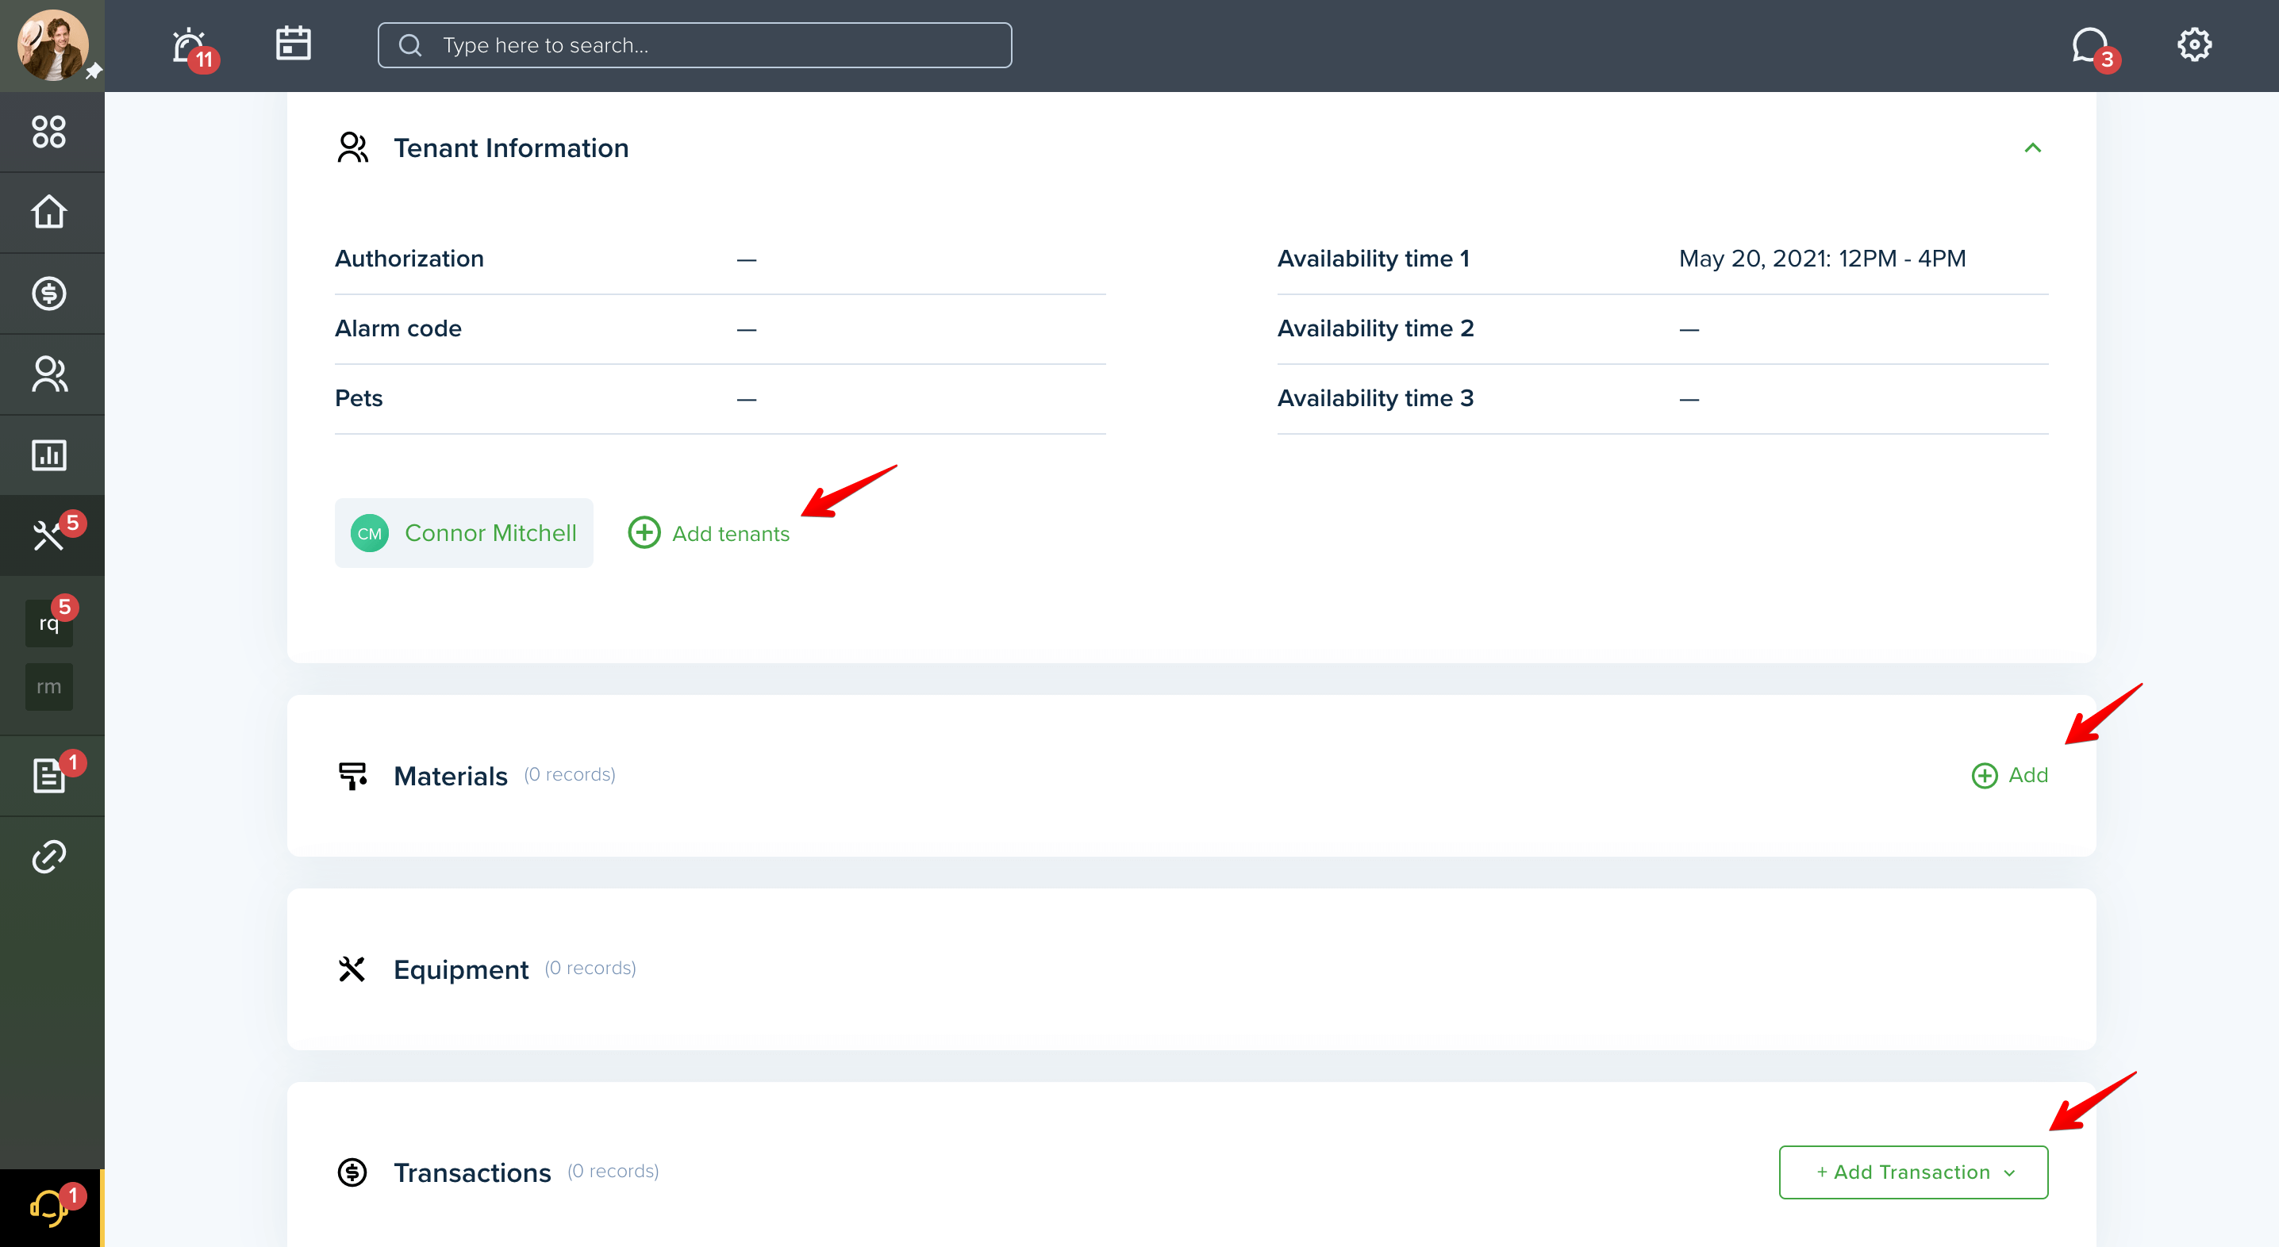The width and height of the screenshot is (2279, 1247).
Task: Collapse the Tenant Information section
Action: click(2033, 148)
